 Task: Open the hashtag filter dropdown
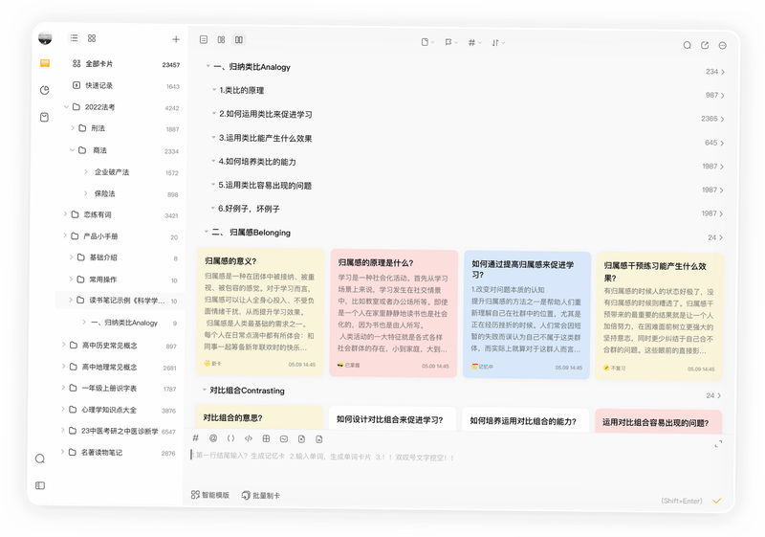474,43
